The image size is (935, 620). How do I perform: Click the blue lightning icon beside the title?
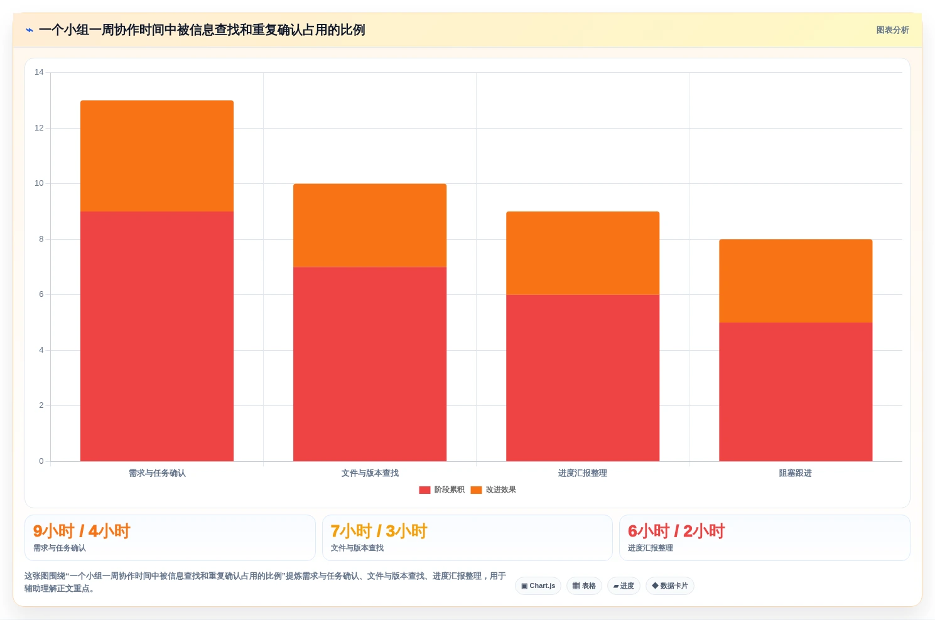pos(29,30)
